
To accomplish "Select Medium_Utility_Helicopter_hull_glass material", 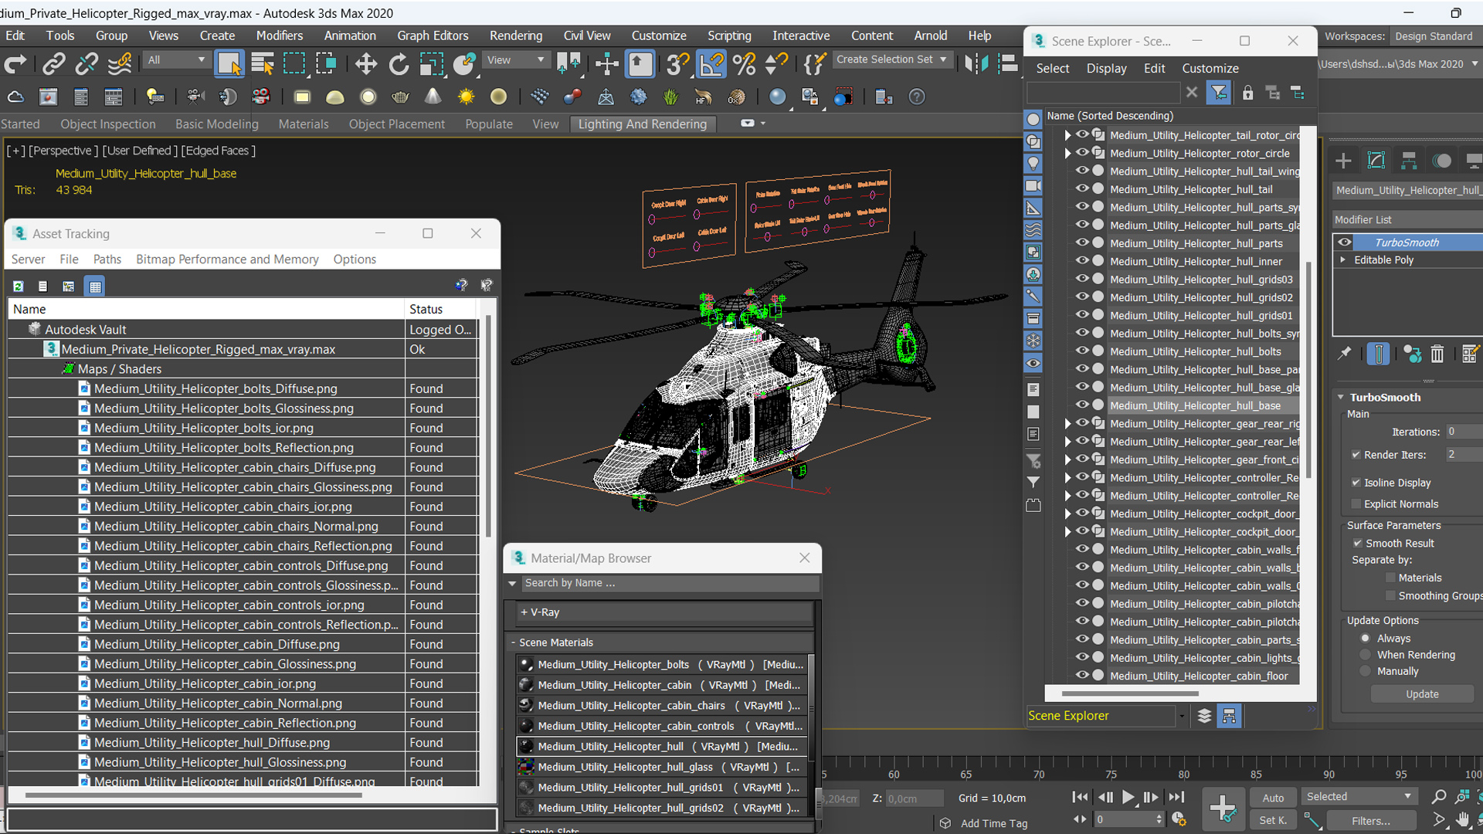I will (x=662, y=767).
